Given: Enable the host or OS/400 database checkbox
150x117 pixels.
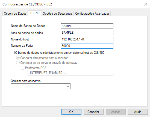Looking at the screenshot, I should point(13,53).
